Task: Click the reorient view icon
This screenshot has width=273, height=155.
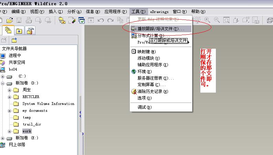Action: pos(236,20)
